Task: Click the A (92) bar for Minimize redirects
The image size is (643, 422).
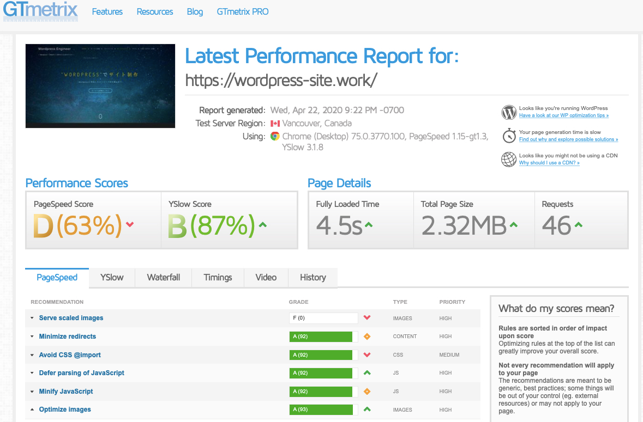Action: (x=323, y=337)
